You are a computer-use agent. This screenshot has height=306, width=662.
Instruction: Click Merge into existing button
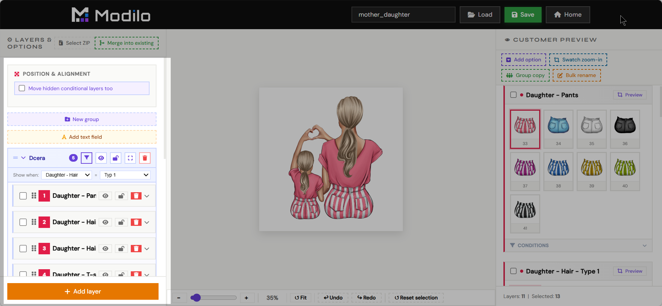127,43
